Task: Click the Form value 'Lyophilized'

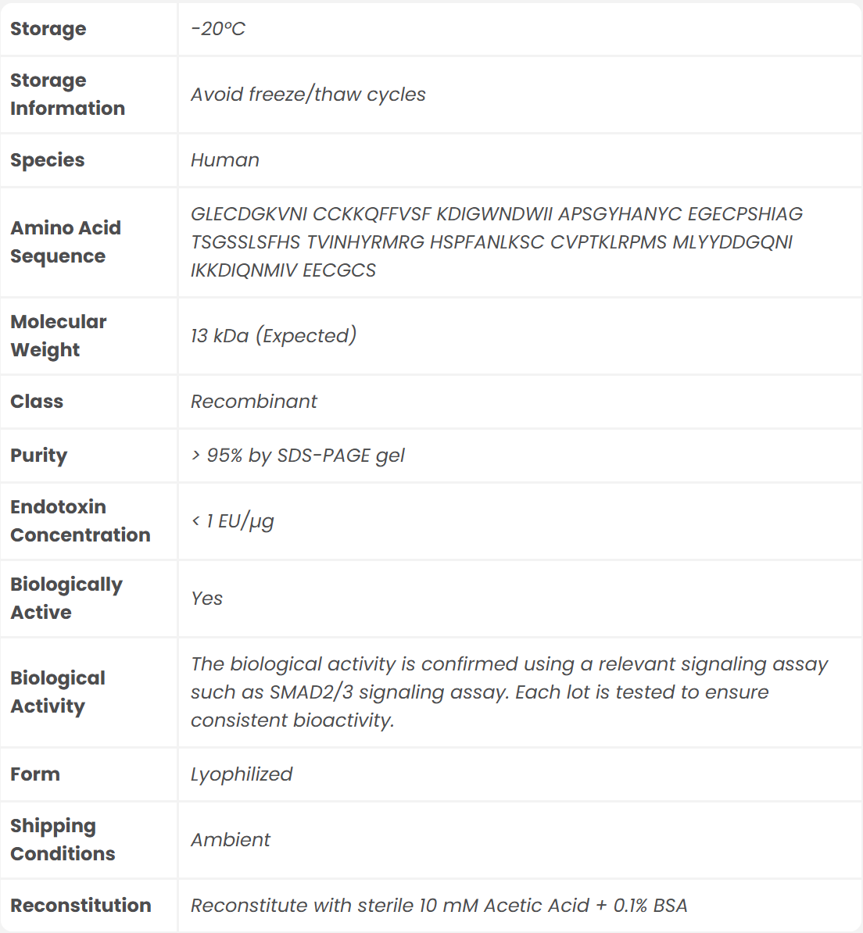Action: point(242,774)
